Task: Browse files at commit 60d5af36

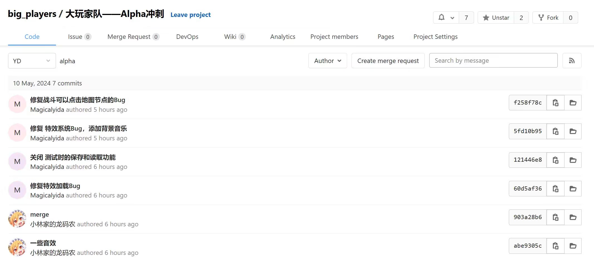Action: [x=573, y=189]
